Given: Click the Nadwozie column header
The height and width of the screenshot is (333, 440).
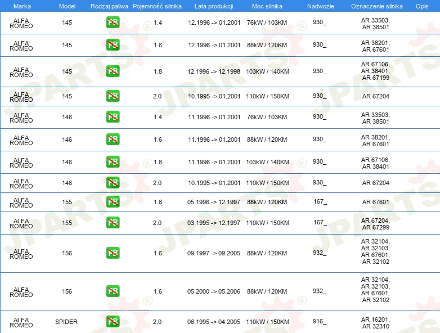Looking at the screenshot, I should [321, 6].
